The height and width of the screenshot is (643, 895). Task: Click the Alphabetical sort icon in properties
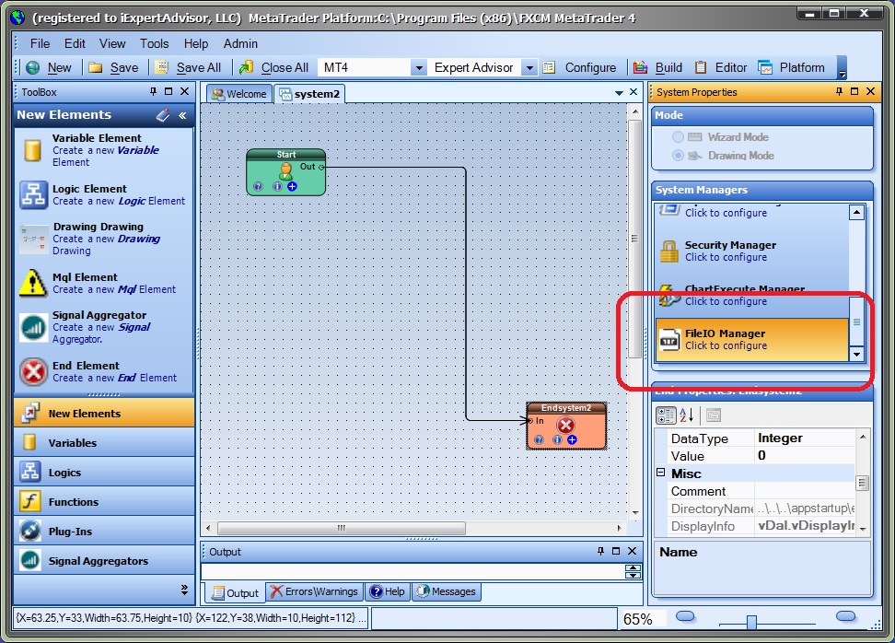click(x=687, y=415)
